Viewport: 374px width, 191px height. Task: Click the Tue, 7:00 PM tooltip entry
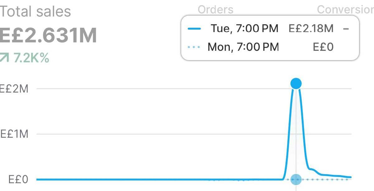point(244,29)
